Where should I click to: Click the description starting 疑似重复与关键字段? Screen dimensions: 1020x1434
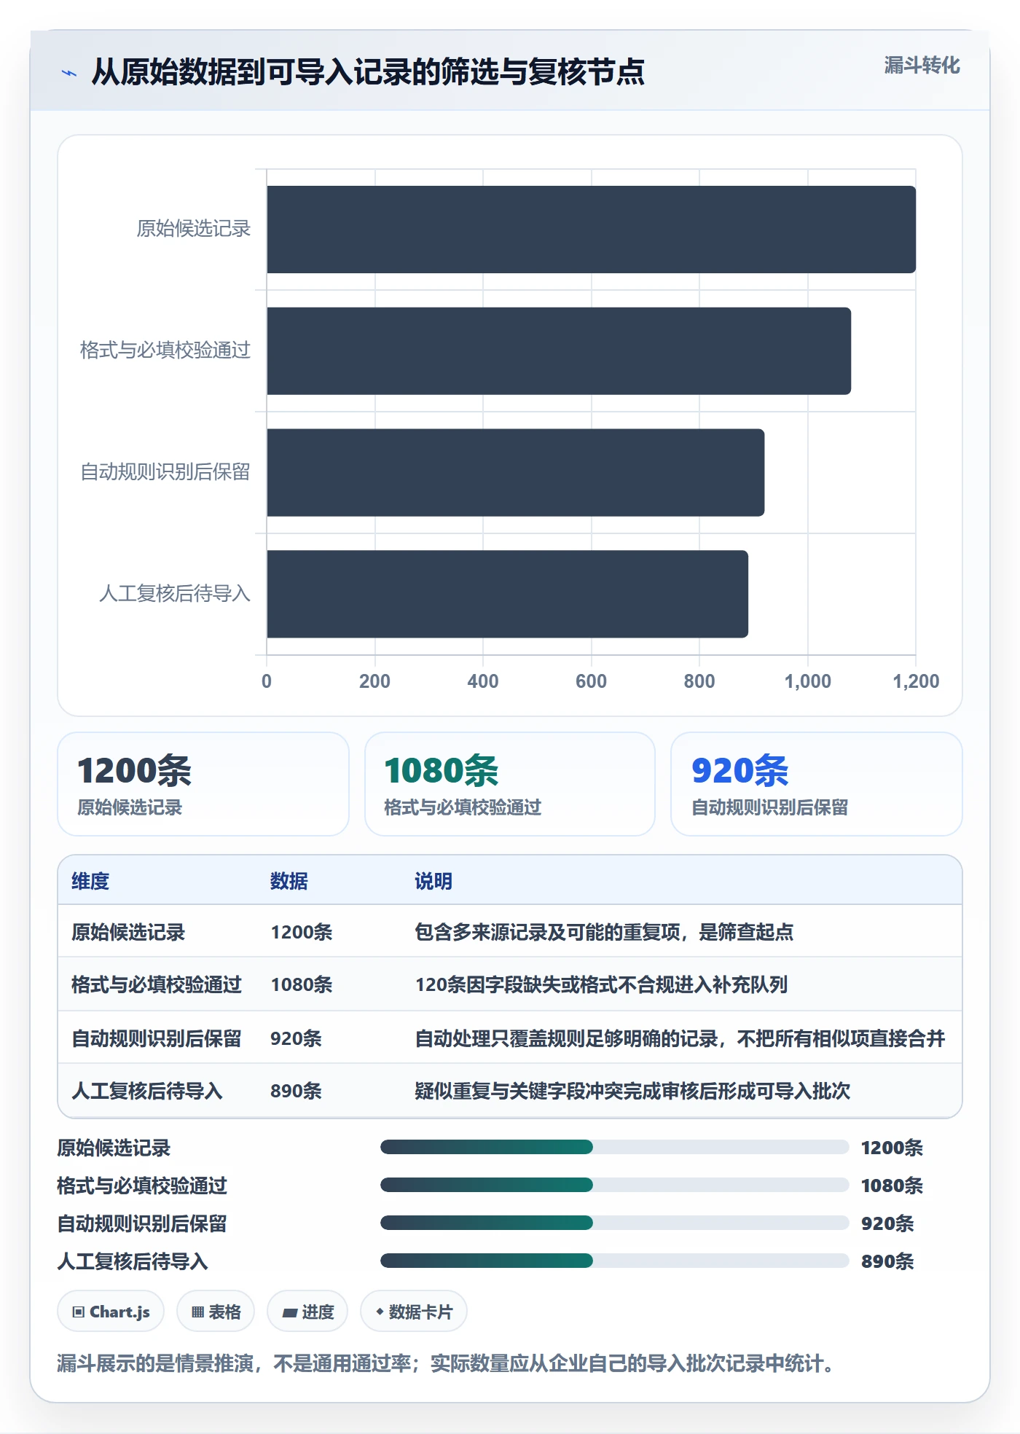(x=632, y=1091)
